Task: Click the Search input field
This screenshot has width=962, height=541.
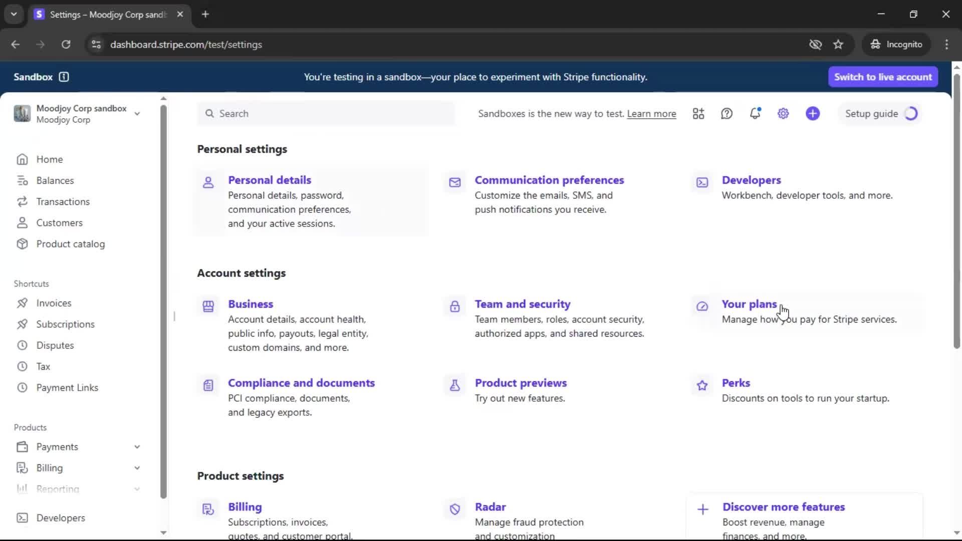Action: click(326, 114)
